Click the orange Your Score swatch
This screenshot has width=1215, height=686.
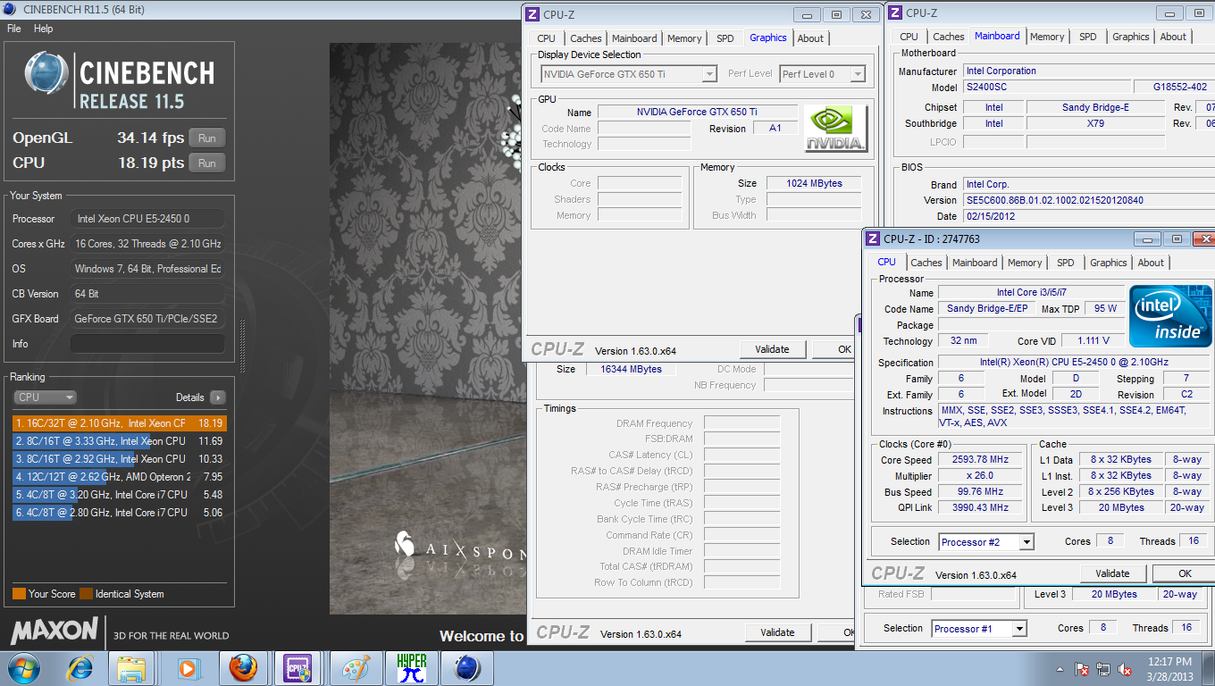pos(19,594)
